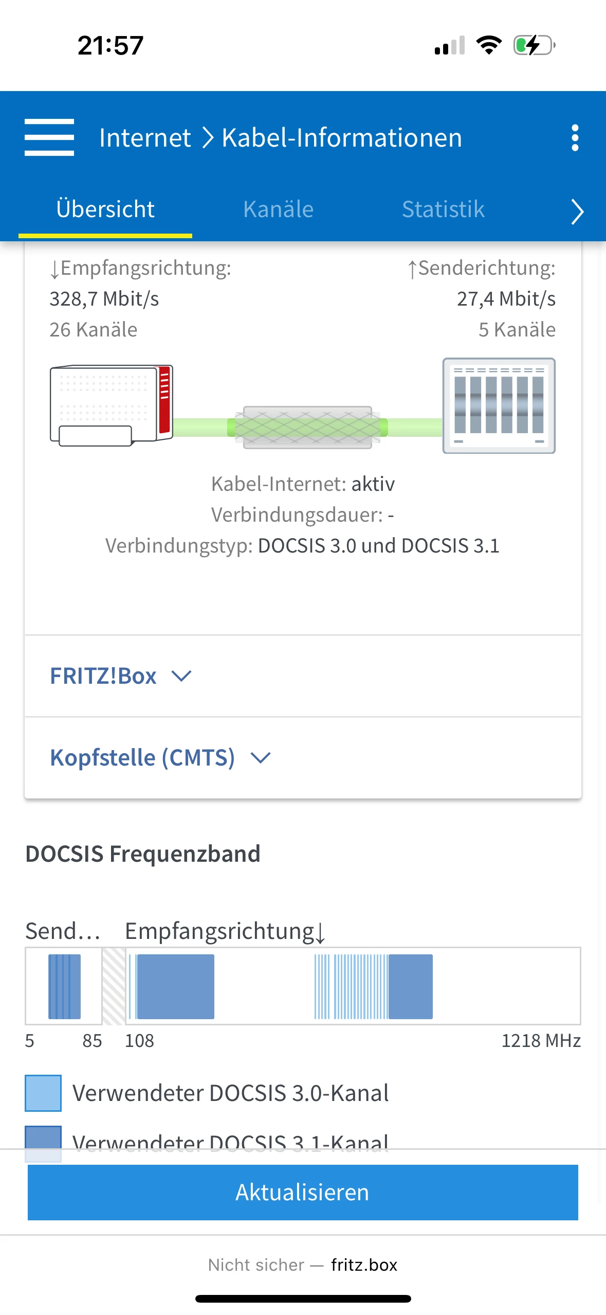Tap the CMTS headend illustration

point(499,405)
